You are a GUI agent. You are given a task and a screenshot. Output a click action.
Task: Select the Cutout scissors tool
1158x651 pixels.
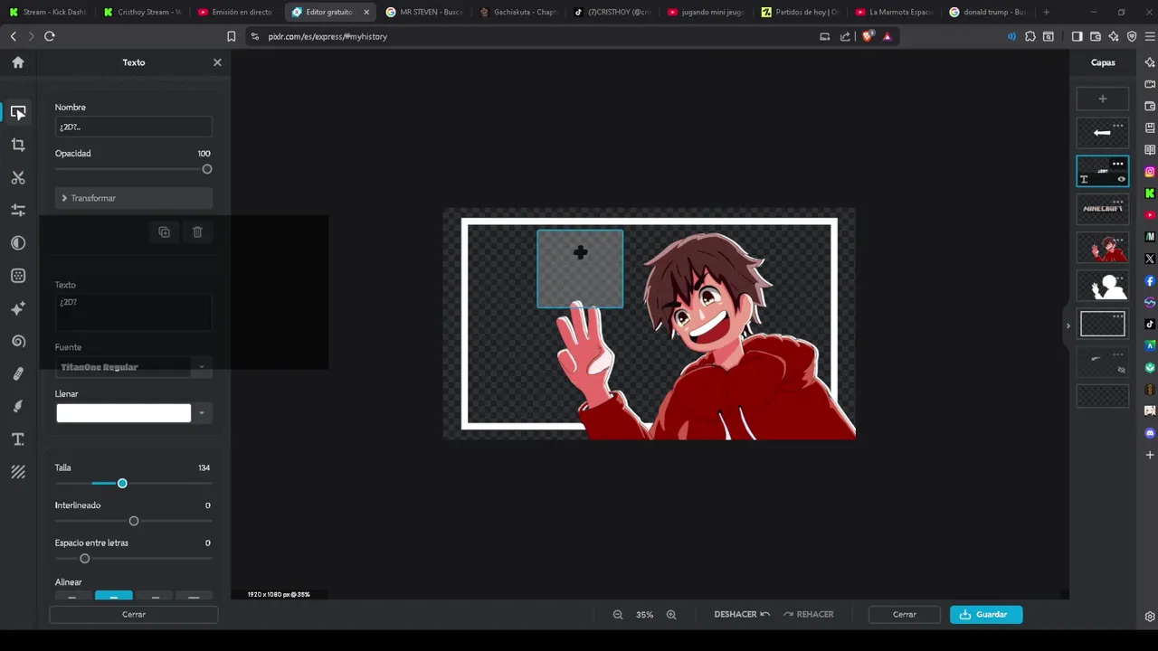point(18,177)
